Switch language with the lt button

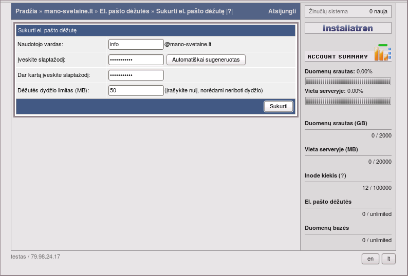click(x=388, y=259)
